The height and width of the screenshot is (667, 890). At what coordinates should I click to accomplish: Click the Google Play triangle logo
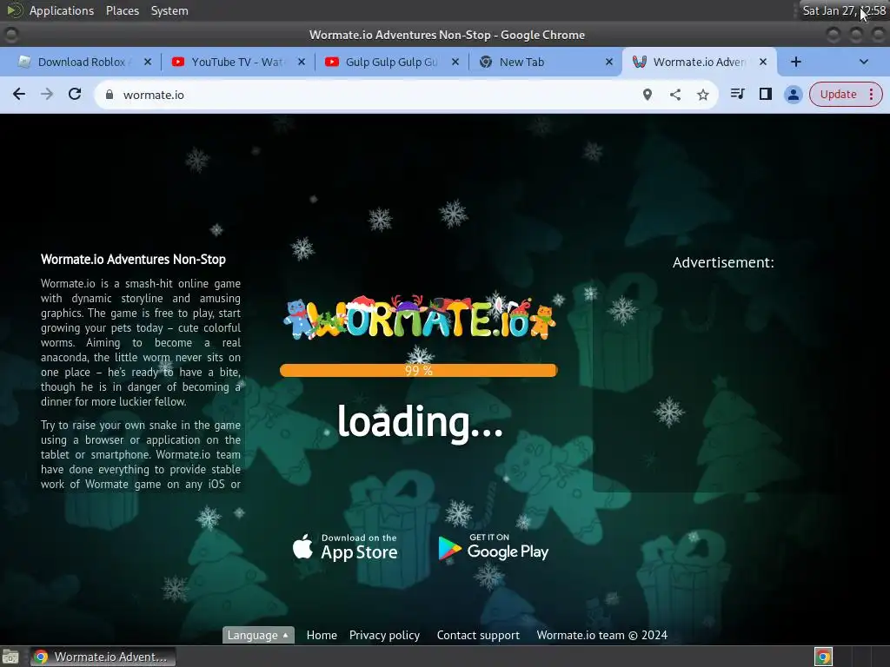point(449,549)
